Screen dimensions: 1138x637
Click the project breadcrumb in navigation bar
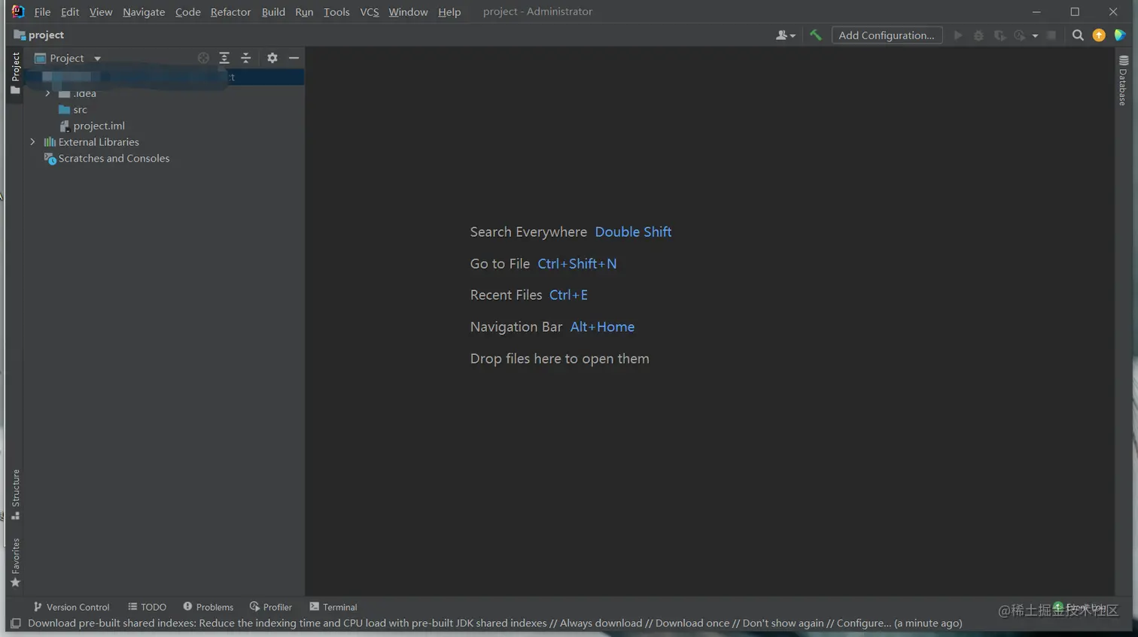click(x=39, y=35)
